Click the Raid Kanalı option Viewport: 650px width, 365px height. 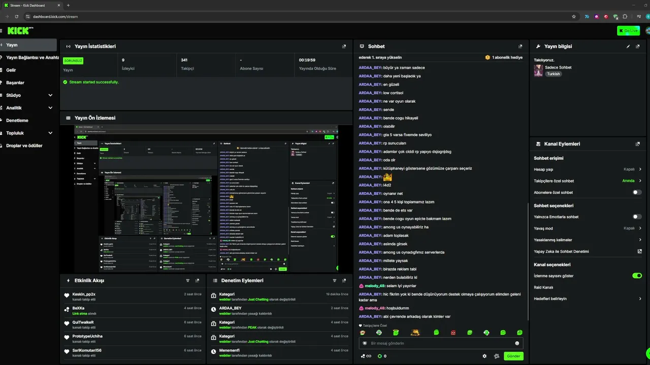(543, 287)
